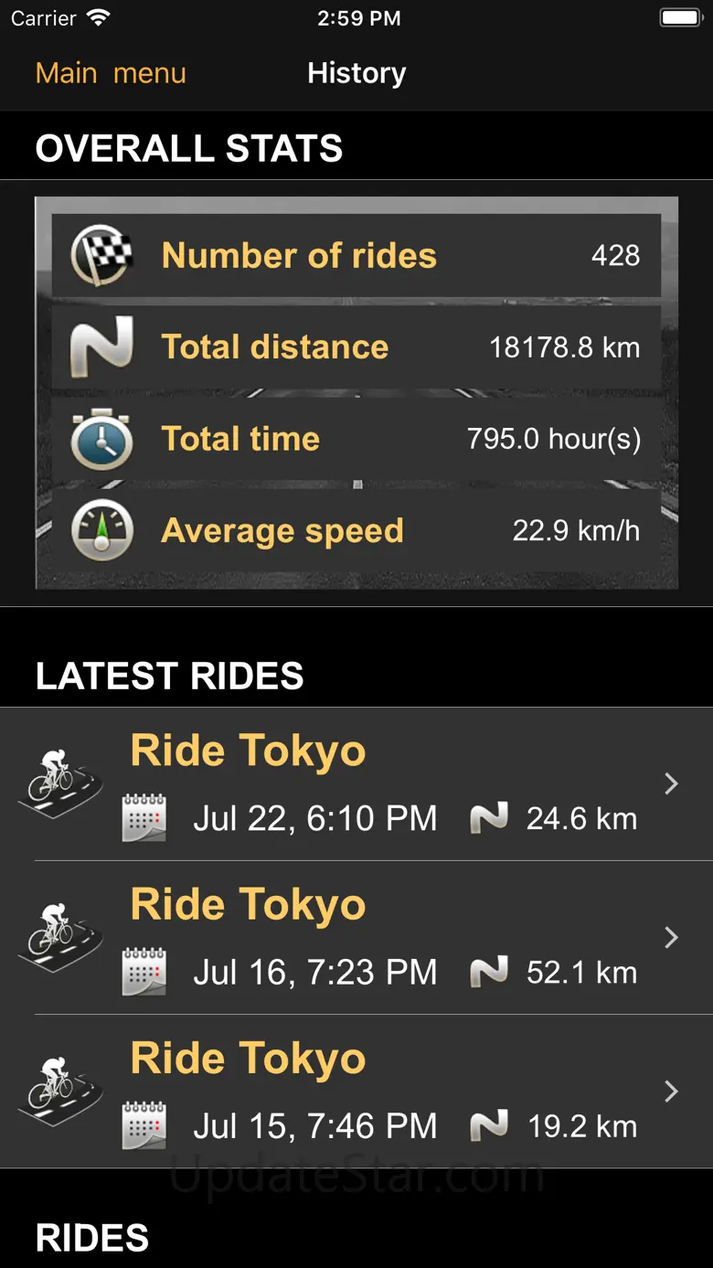Go back to Main menu
713x1268 pixels.
111,73
